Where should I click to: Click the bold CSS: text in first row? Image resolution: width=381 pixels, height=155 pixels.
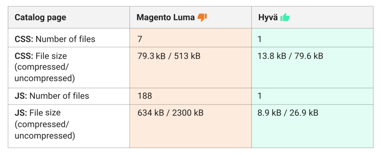[x=23, y=39]
